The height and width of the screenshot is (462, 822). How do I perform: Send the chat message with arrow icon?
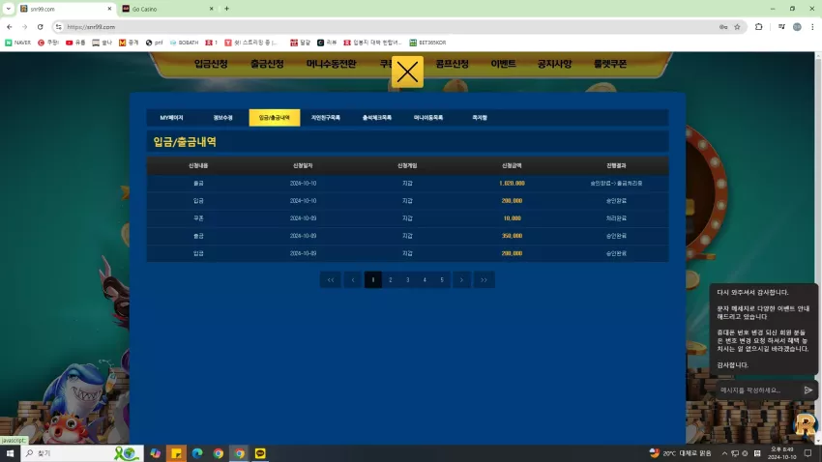point(807,390)
